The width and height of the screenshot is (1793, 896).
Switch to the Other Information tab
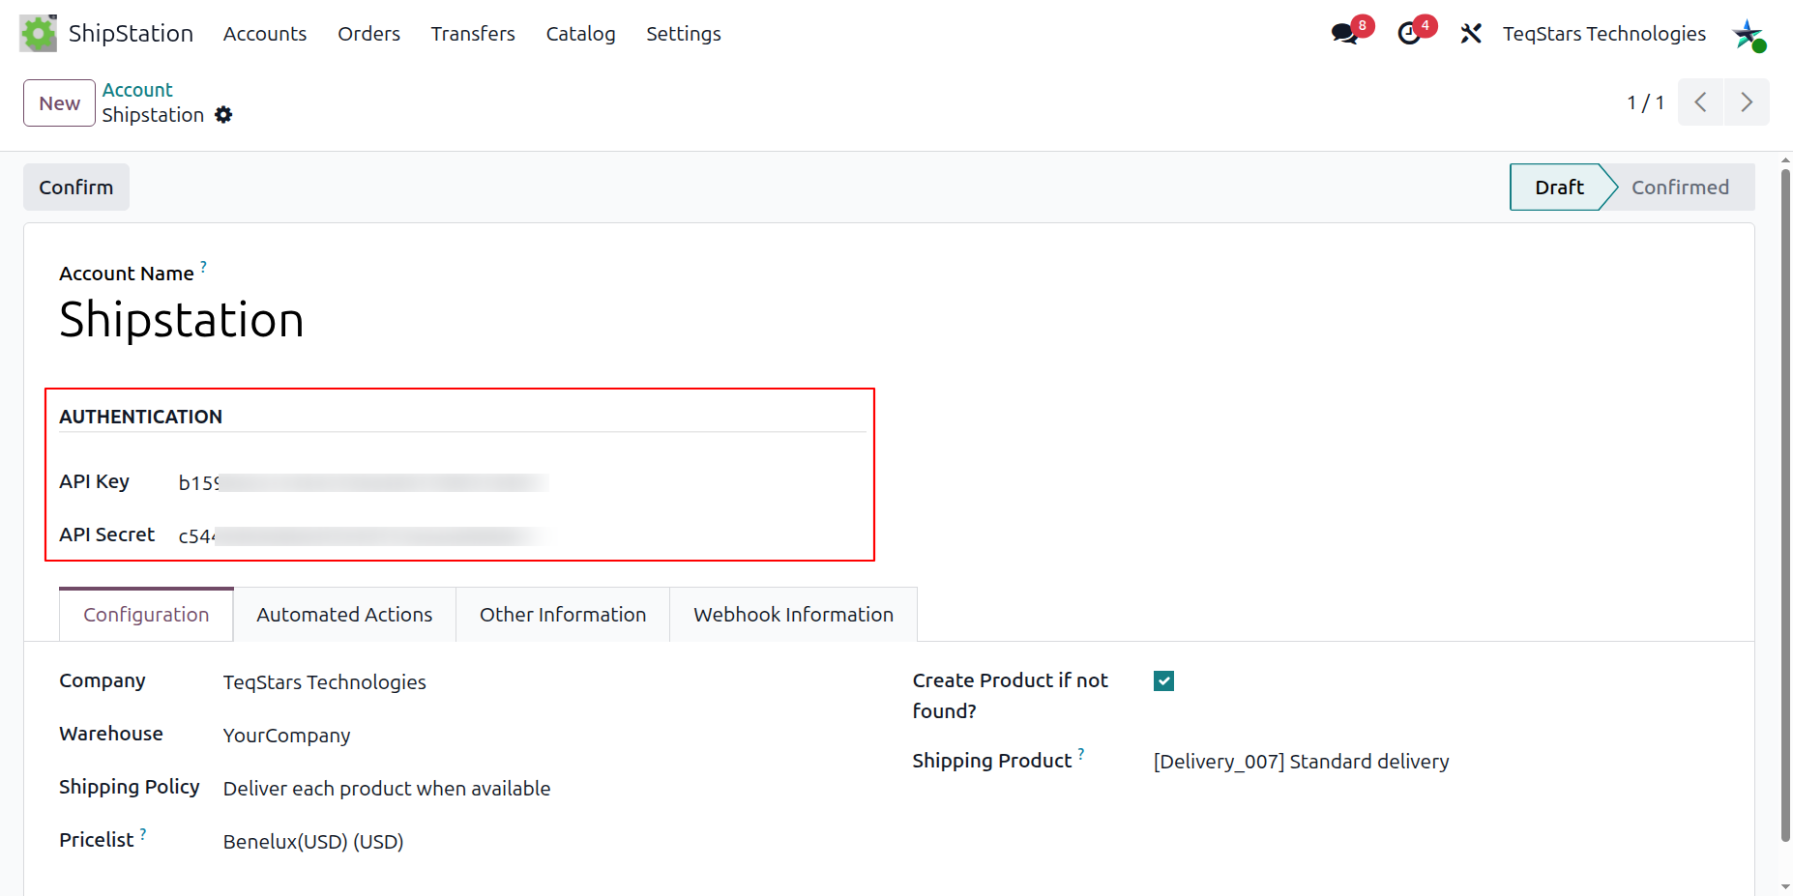click(563, 615)
